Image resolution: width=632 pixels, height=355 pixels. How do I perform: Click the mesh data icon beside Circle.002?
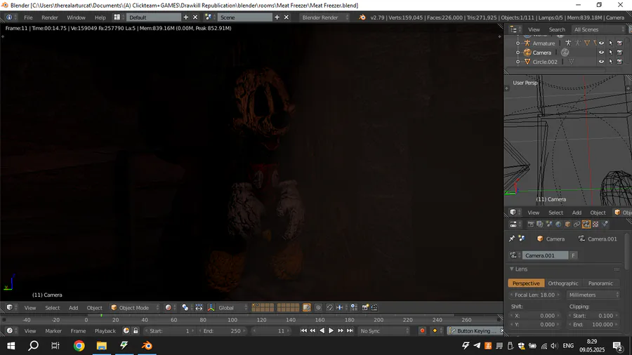click(571, 62)
